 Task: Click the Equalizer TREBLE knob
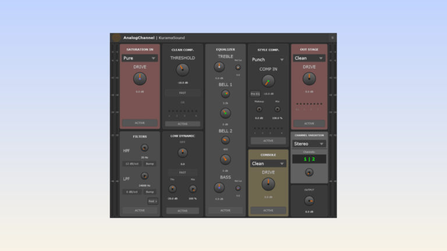pos(219,67)
